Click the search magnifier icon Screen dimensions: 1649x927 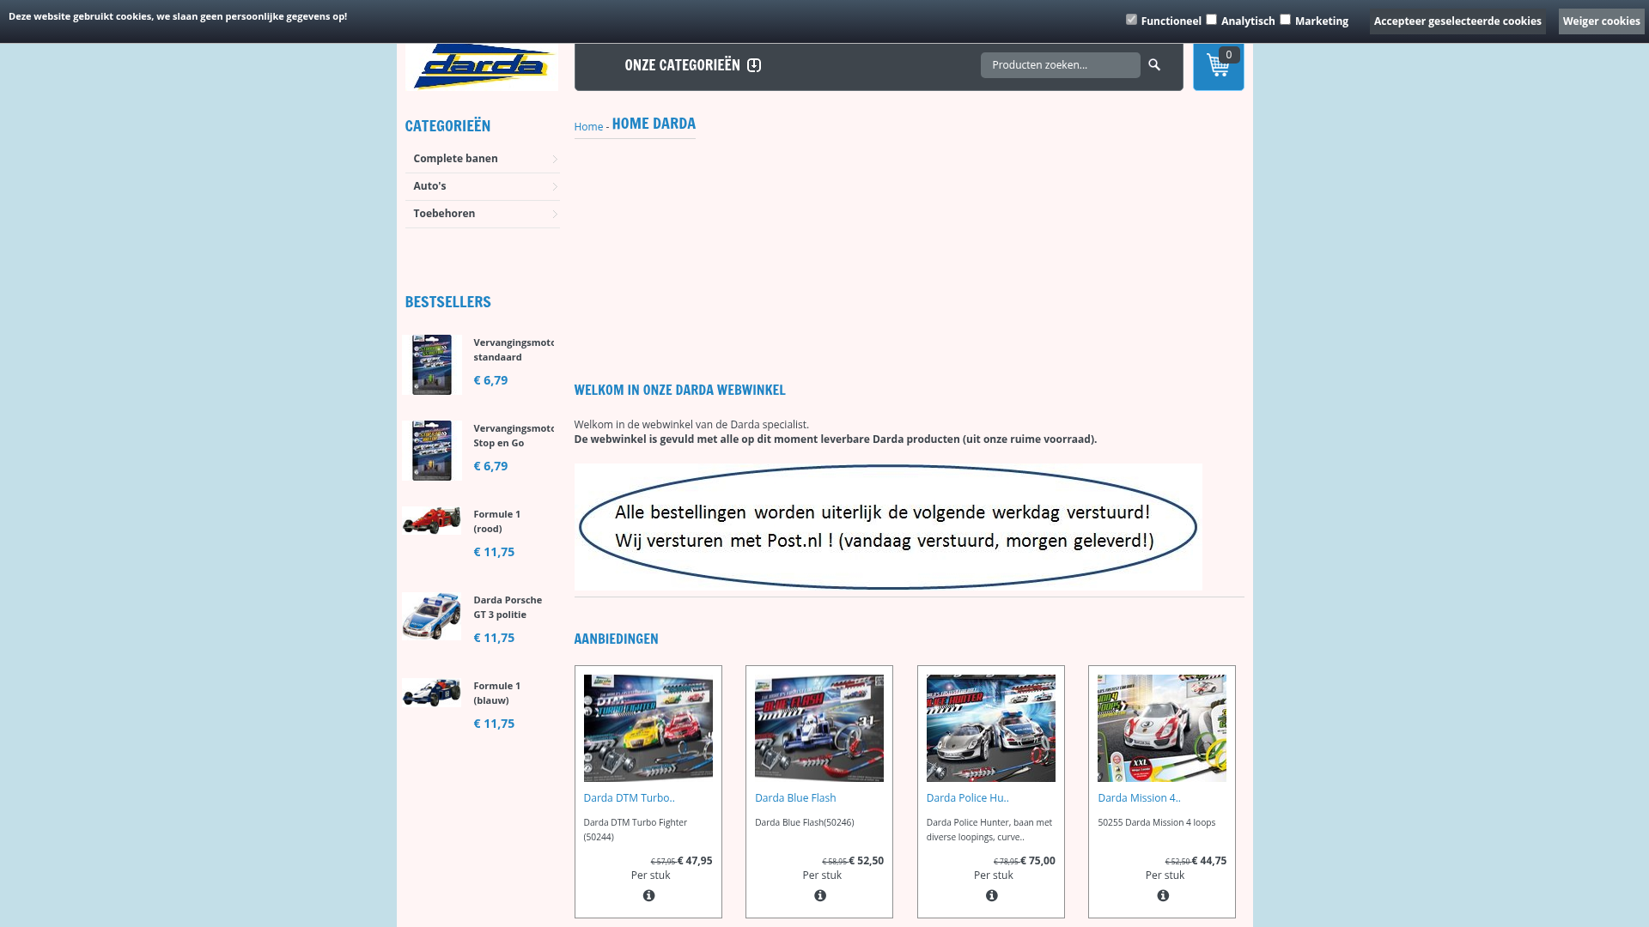click(x=1154, y=65)
